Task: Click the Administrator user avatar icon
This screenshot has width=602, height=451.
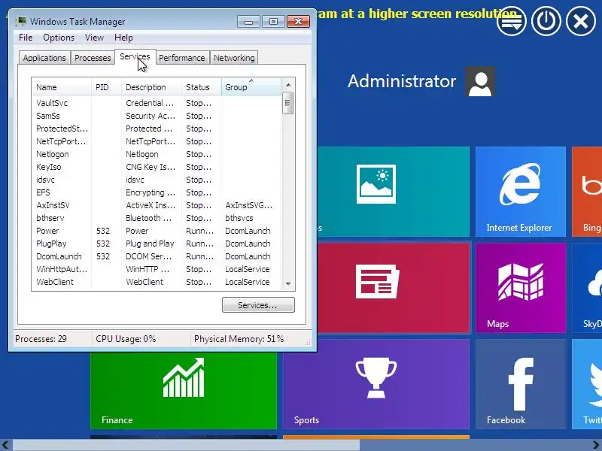Action: tap(480, 81)
